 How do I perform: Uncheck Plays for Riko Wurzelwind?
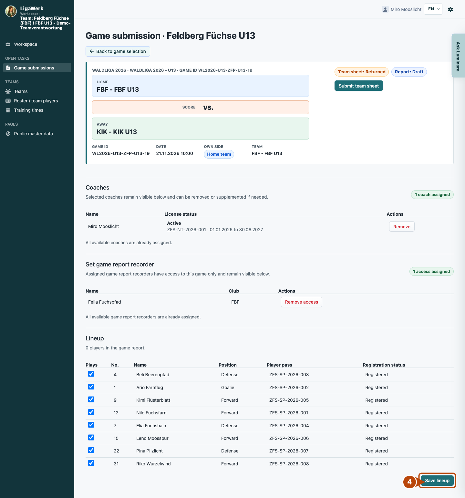(91, 463)
